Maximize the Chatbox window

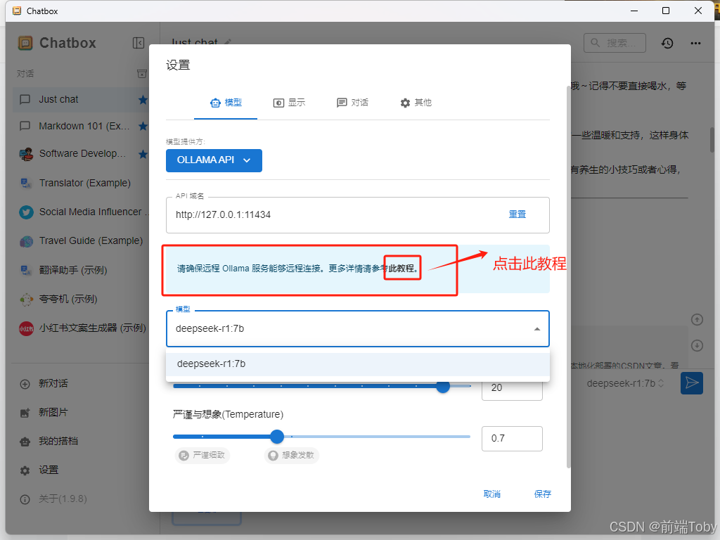666,11
